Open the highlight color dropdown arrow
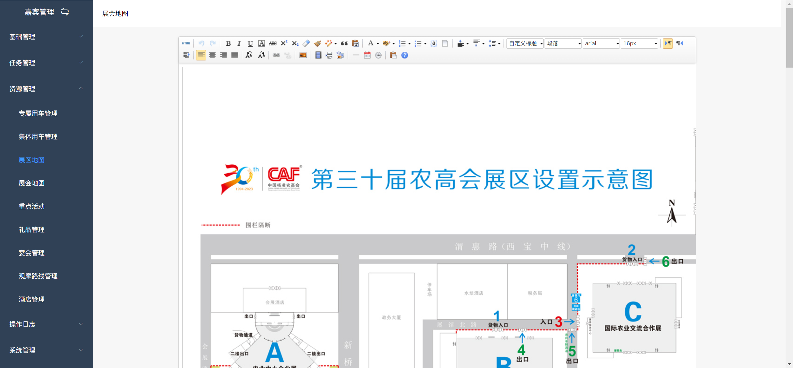The image size is (793, 368). tap(394, 44)
